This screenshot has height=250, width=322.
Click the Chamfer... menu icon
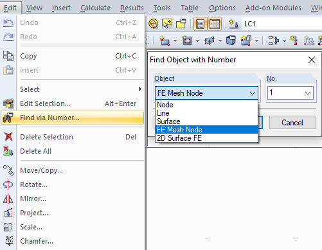point(8,241)
